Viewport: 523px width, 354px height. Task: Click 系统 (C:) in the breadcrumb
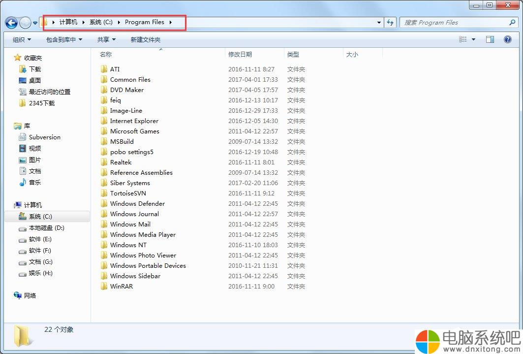101,22
